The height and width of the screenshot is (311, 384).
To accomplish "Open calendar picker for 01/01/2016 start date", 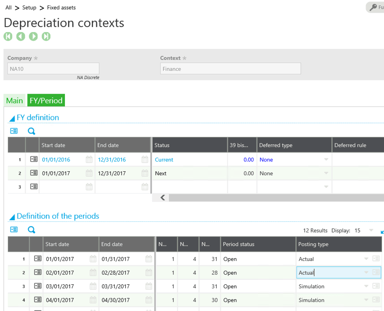I will click(x=89, y=160).
